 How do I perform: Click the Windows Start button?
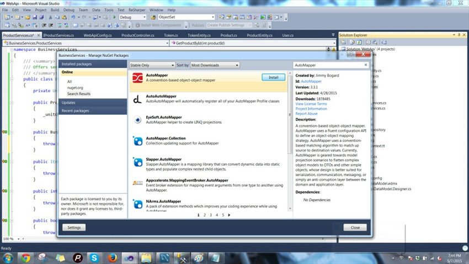click(x=8, y=258)
